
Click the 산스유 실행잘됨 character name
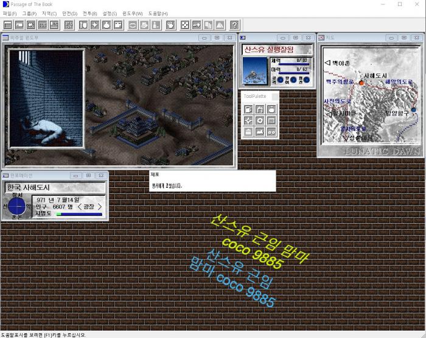coord(269,49)
